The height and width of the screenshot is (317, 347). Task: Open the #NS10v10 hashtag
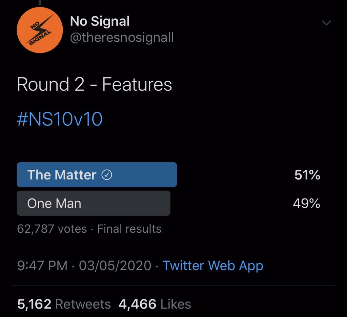pos(60,120)
